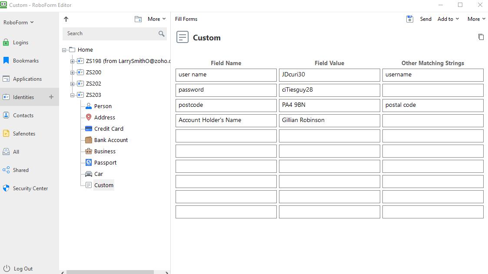Click the up arrow navigation icon

66,19
